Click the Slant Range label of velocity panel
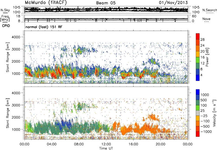 (x=8, y=113)
